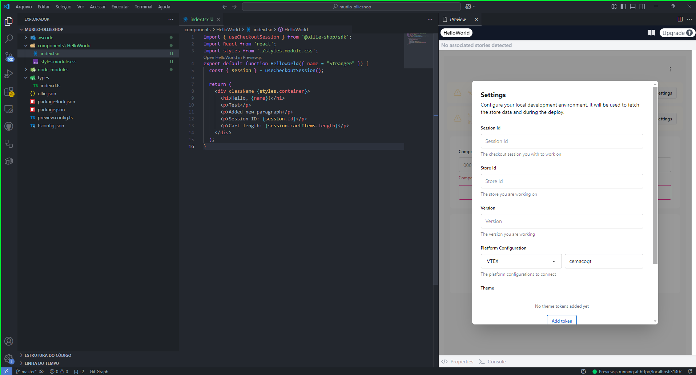Click the Settings dialog vertical scrollbar
This screenshot has height=375, width=696.
pyautogui.click(x=655, y=175)
